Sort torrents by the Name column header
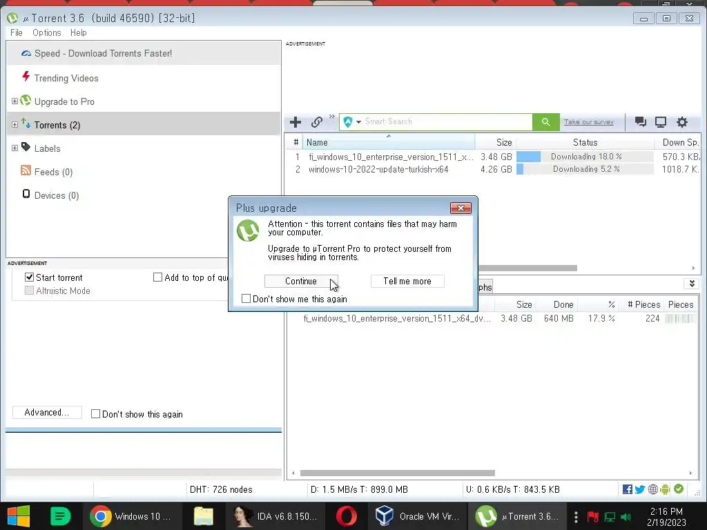707x530 pixels. pyautogui.click(x=389, y=142)
